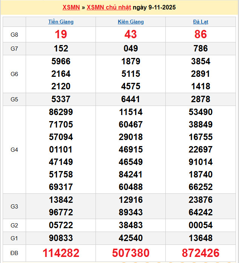
Task: Click the G7 number 049
Action: [131, 48]
